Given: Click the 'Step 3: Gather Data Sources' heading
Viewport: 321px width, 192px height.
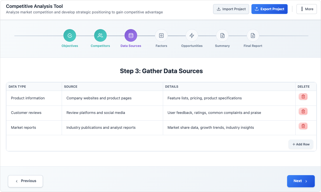Looking at the screenshot, I should coord(161,71).
